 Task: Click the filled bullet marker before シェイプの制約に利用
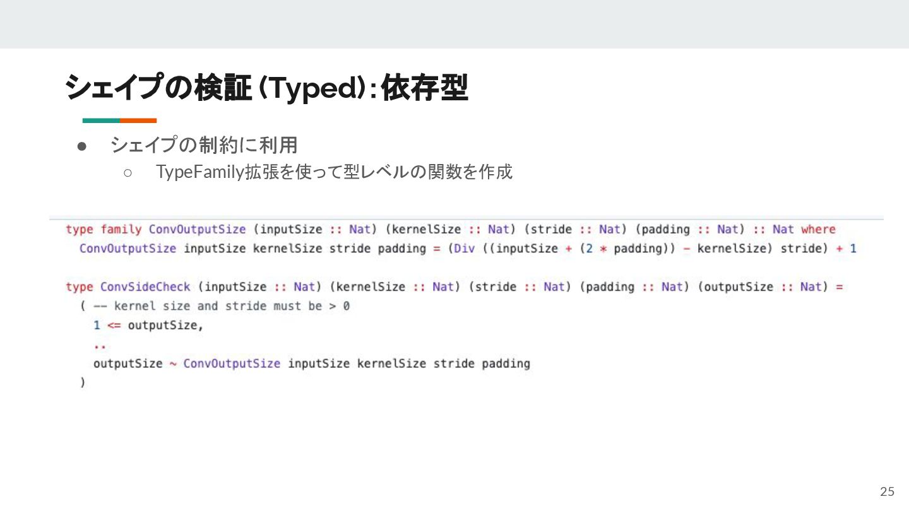coord(81,146)
